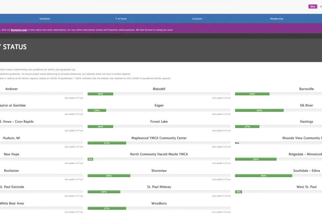
Task: Click North Community Harold Mezile 4% bar
Action: [x=90, y=159]
